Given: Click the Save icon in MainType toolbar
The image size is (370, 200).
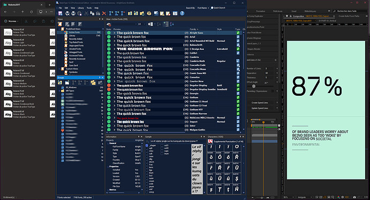Looking at the screenshot, I should [61, 13].
